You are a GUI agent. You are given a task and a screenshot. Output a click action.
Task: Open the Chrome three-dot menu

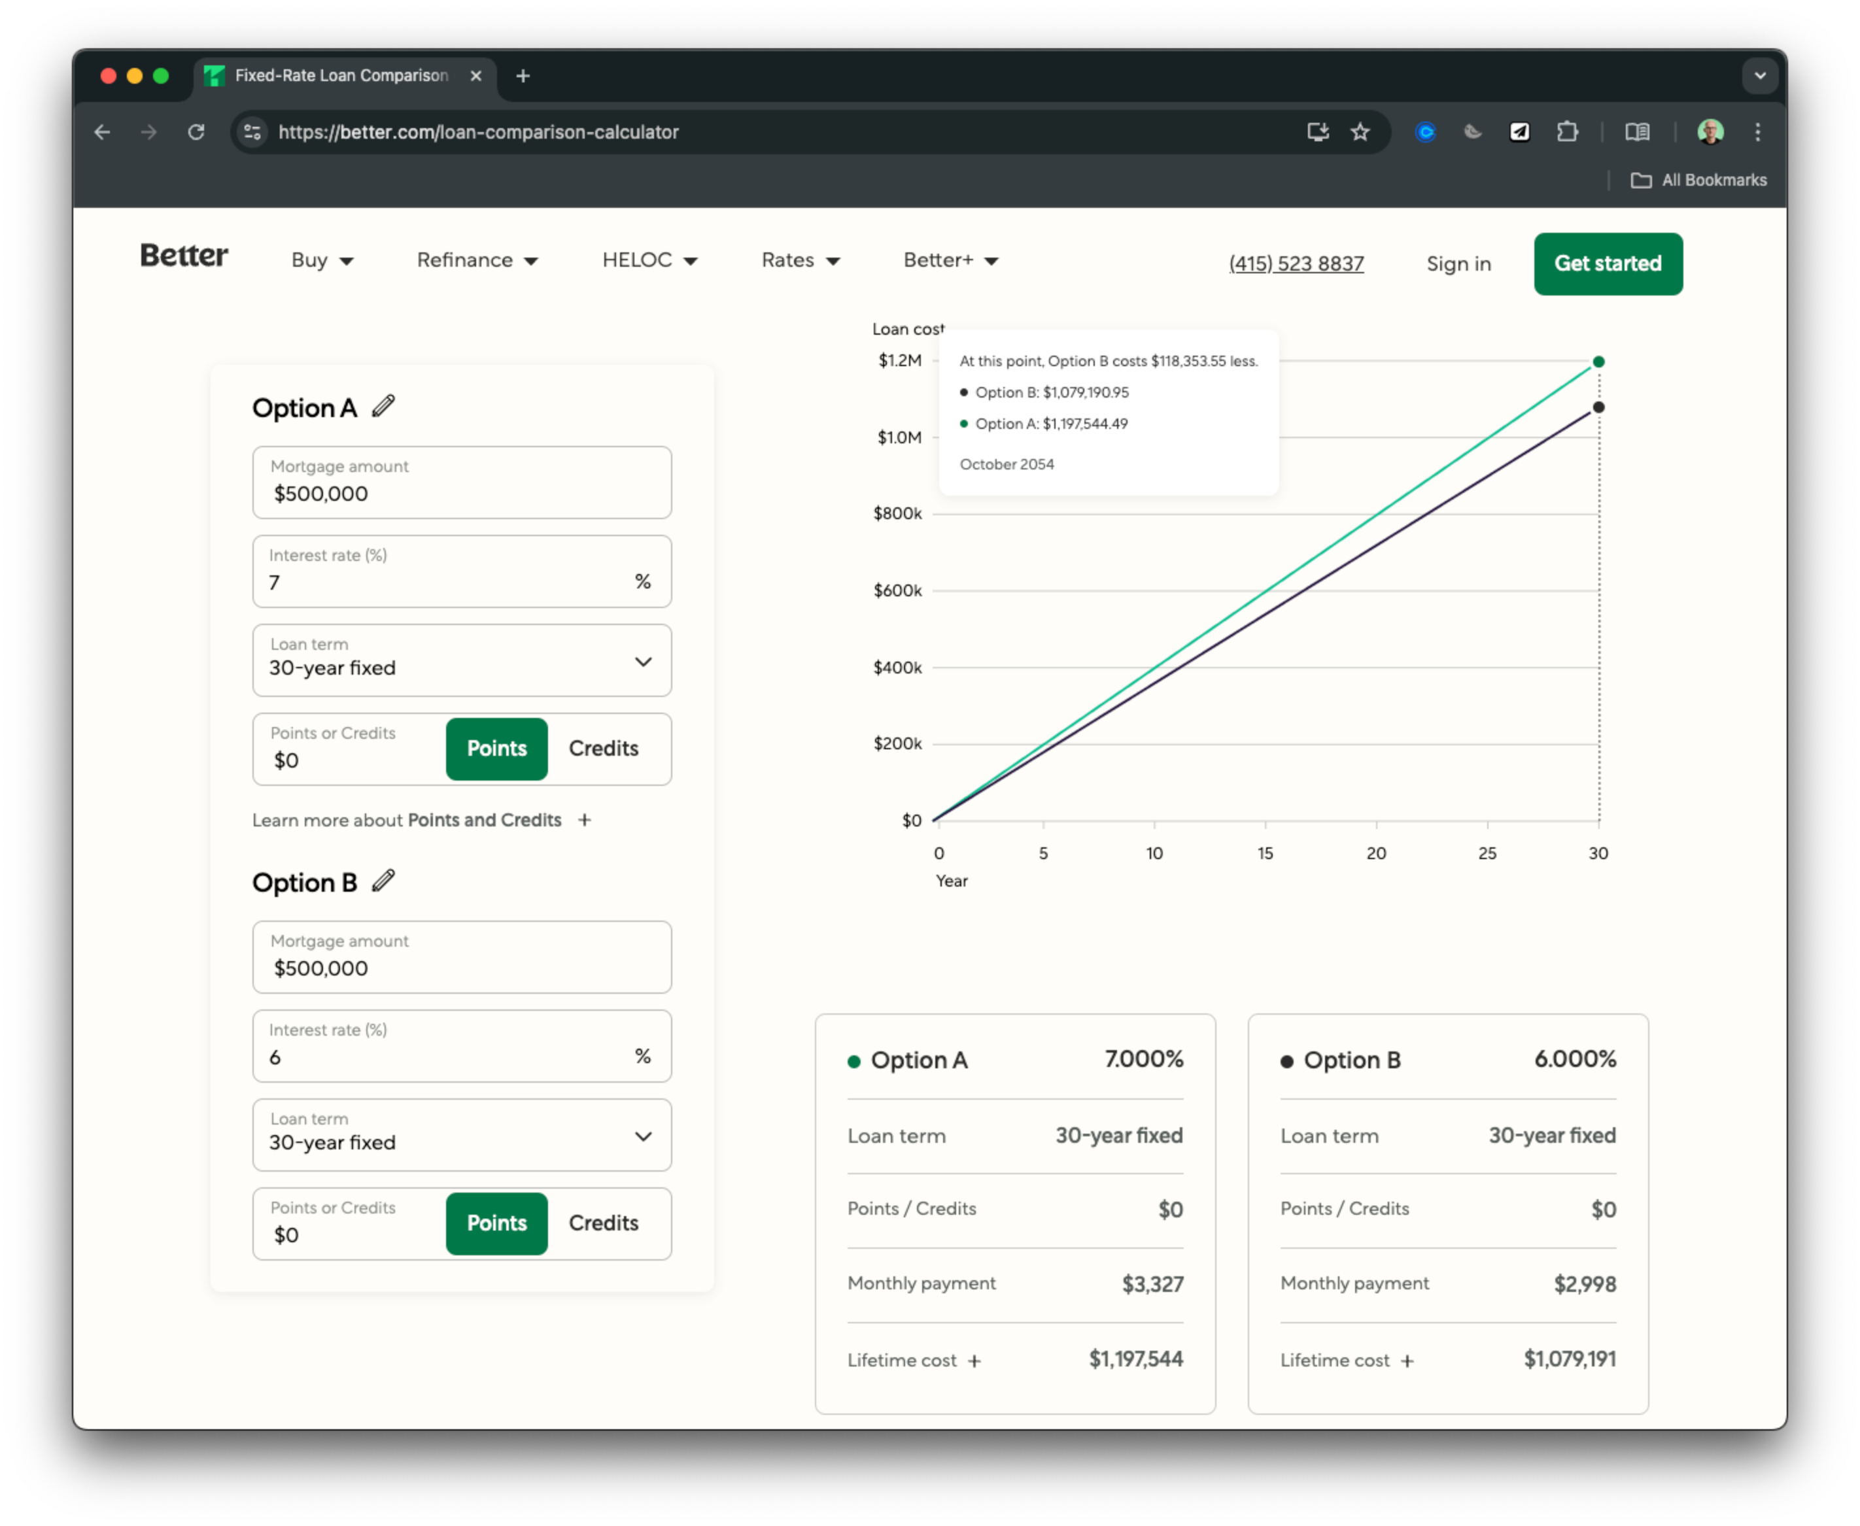coord(1757,132)
